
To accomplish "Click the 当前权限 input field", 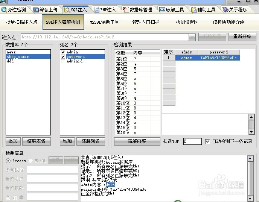I will (53, 188).
